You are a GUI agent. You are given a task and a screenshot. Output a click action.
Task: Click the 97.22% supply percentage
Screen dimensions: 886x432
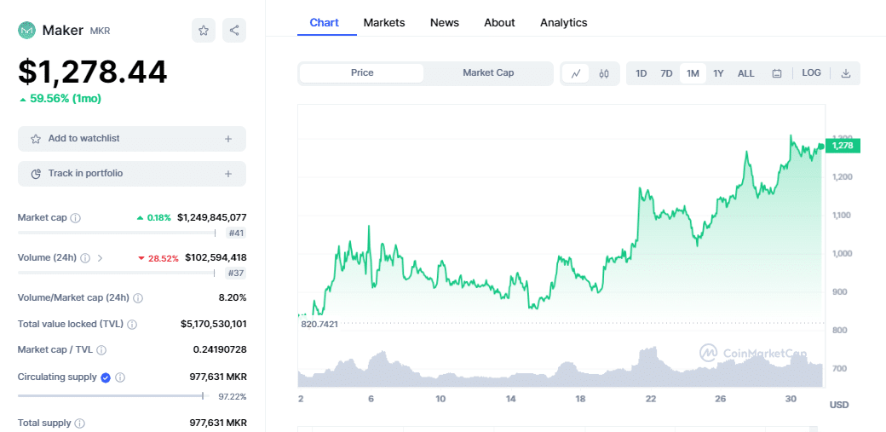(x=233, y=397)
